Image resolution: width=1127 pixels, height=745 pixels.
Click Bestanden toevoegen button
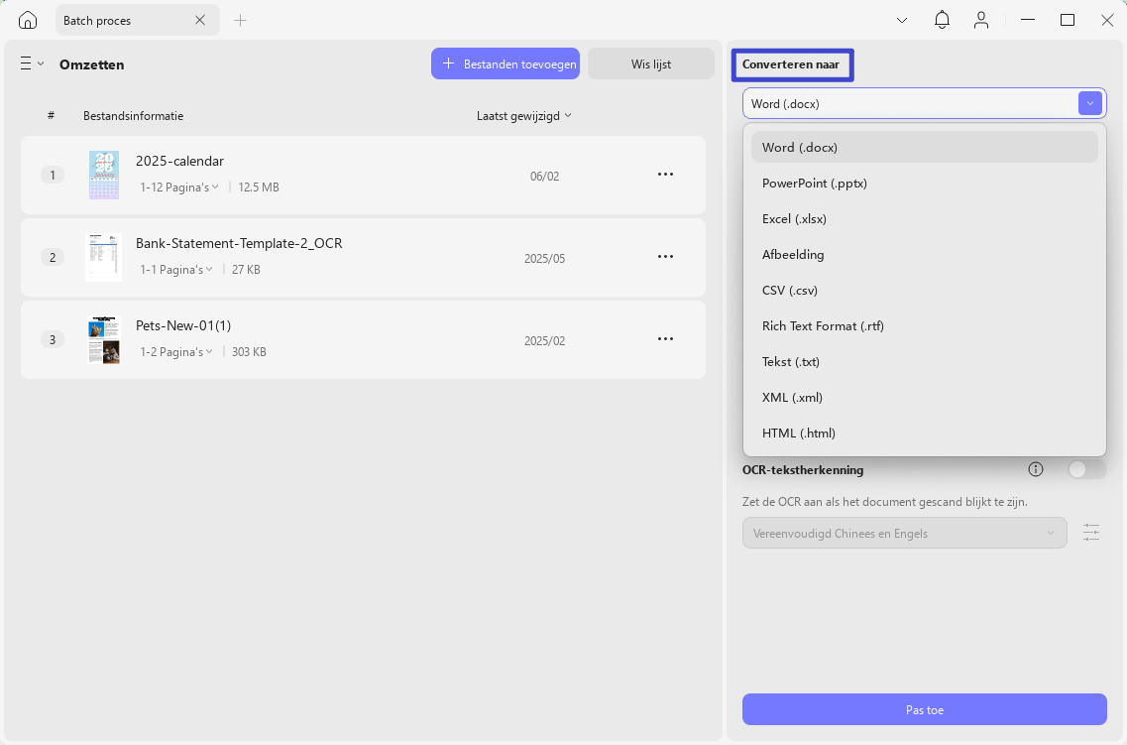[506, 64]
